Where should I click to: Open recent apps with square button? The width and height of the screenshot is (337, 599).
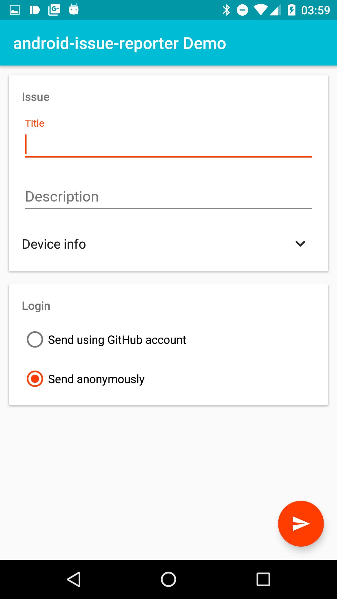[263, 579]
